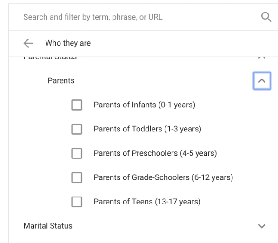This screenshot has width=278, height=243.
Task: Click the partially hidden Parental Status heading
Action: pos(50,58)
